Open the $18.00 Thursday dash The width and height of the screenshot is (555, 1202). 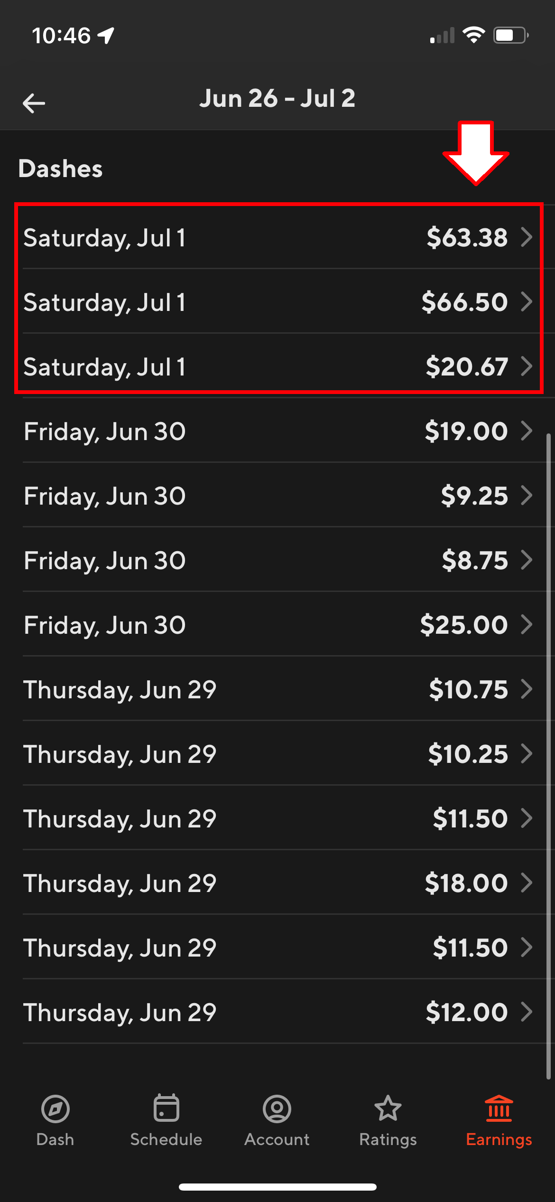277,883
